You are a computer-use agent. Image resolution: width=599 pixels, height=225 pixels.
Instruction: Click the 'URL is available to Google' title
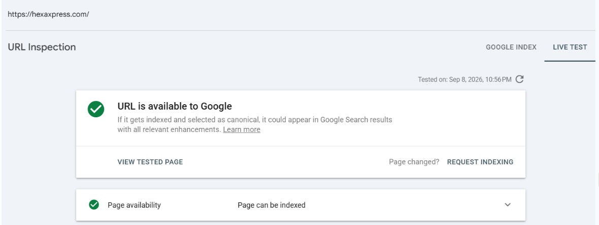tap(175, 106)
